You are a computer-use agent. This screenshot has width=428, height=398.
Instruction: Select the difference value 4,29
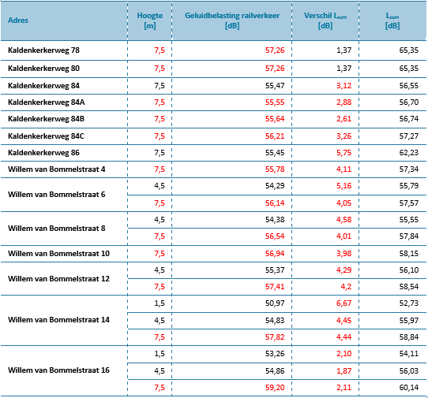coord(344,270)
